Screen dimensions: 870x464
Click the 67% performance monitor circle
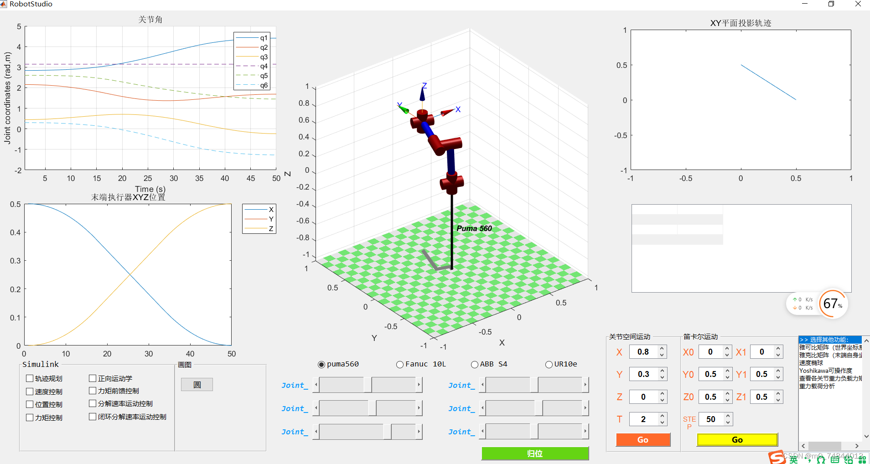tap(833, 304)
